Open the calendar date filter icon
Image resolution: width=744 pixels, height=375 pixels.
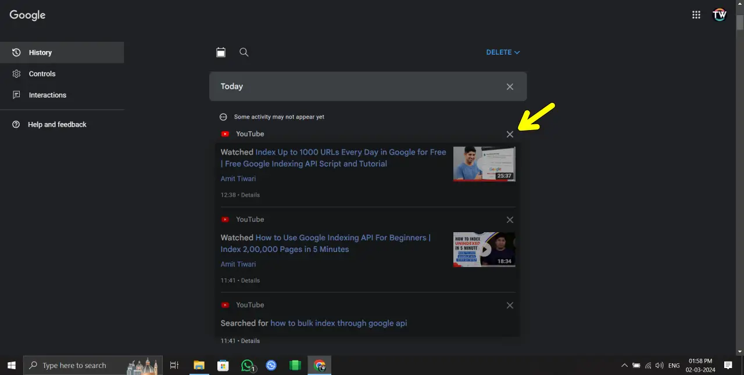click(221, 52)
